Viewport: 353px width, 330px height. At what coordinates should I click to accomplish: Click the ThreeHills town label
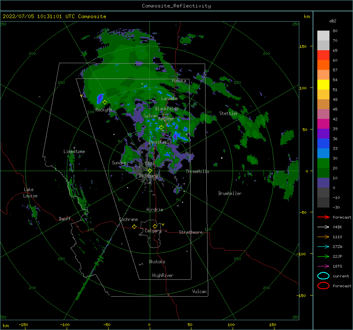click(197, 171)
